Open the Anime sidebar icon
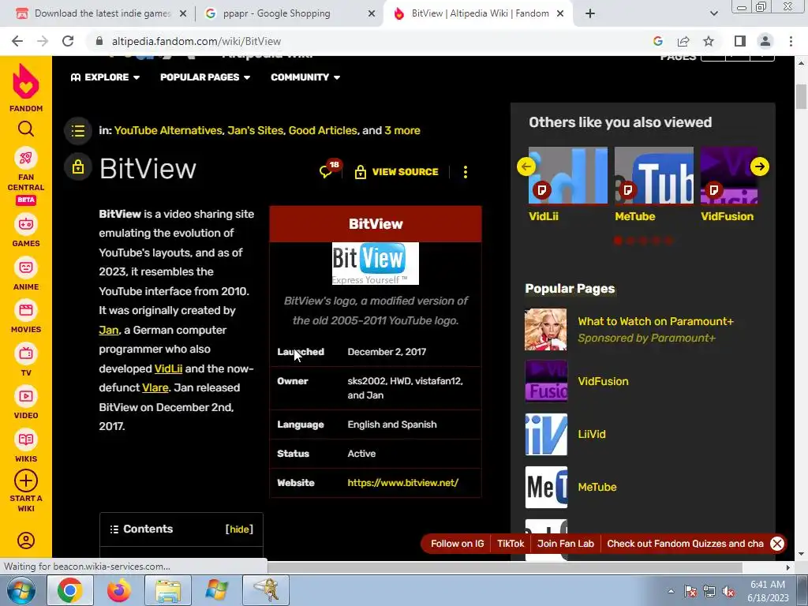Viewport: 808px width, 606px height. point(26,267)
